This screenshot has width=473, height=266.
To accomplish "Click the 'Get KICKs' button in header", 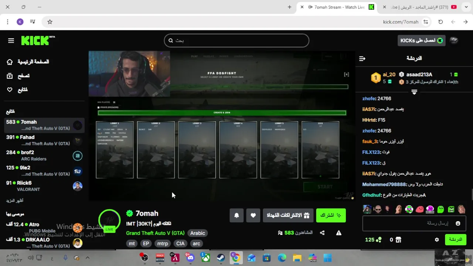I will [421, 41].
